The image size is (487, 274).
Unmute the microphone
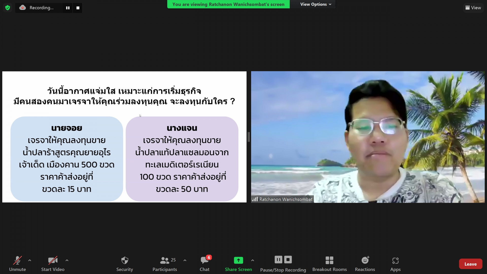click(x=18, y=264)
